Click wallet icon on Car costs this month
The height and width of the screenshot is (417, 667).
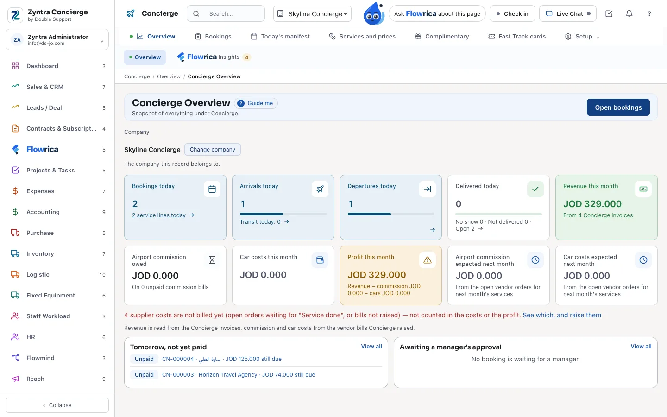point(320,260)
